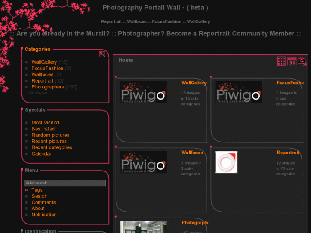Click the camera creation-date calendar icon

302,61
